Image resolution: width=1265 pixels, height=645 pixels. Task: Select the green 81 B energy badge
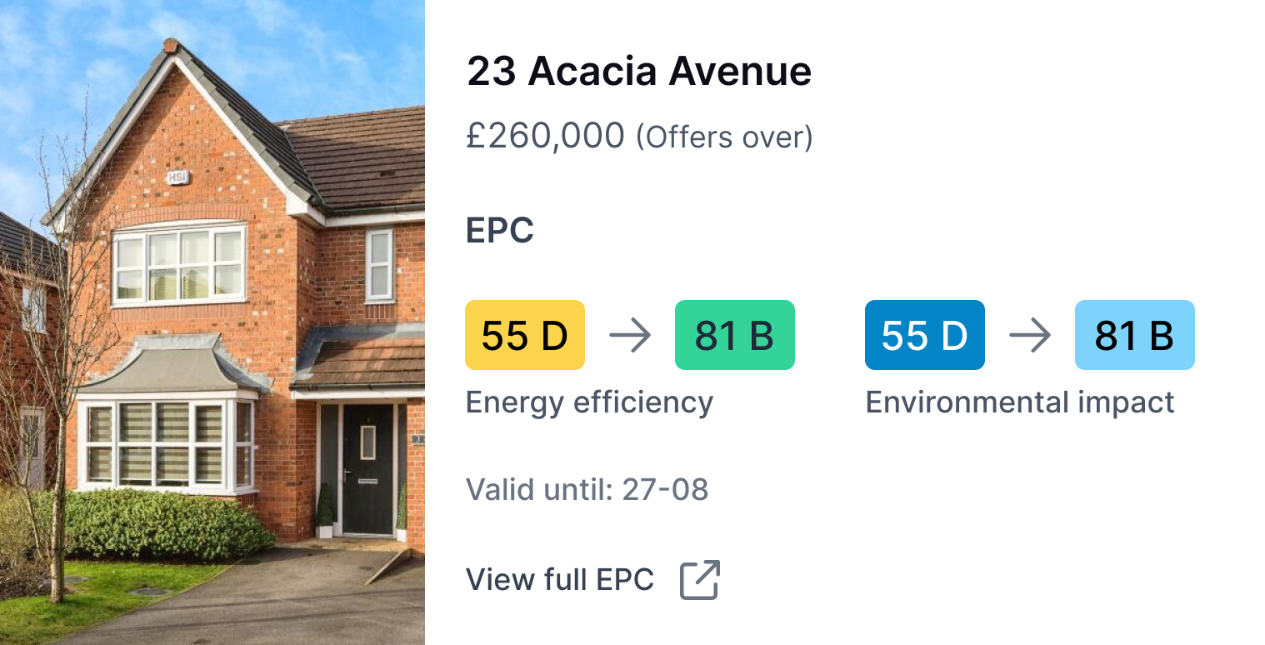click(734, 335)
